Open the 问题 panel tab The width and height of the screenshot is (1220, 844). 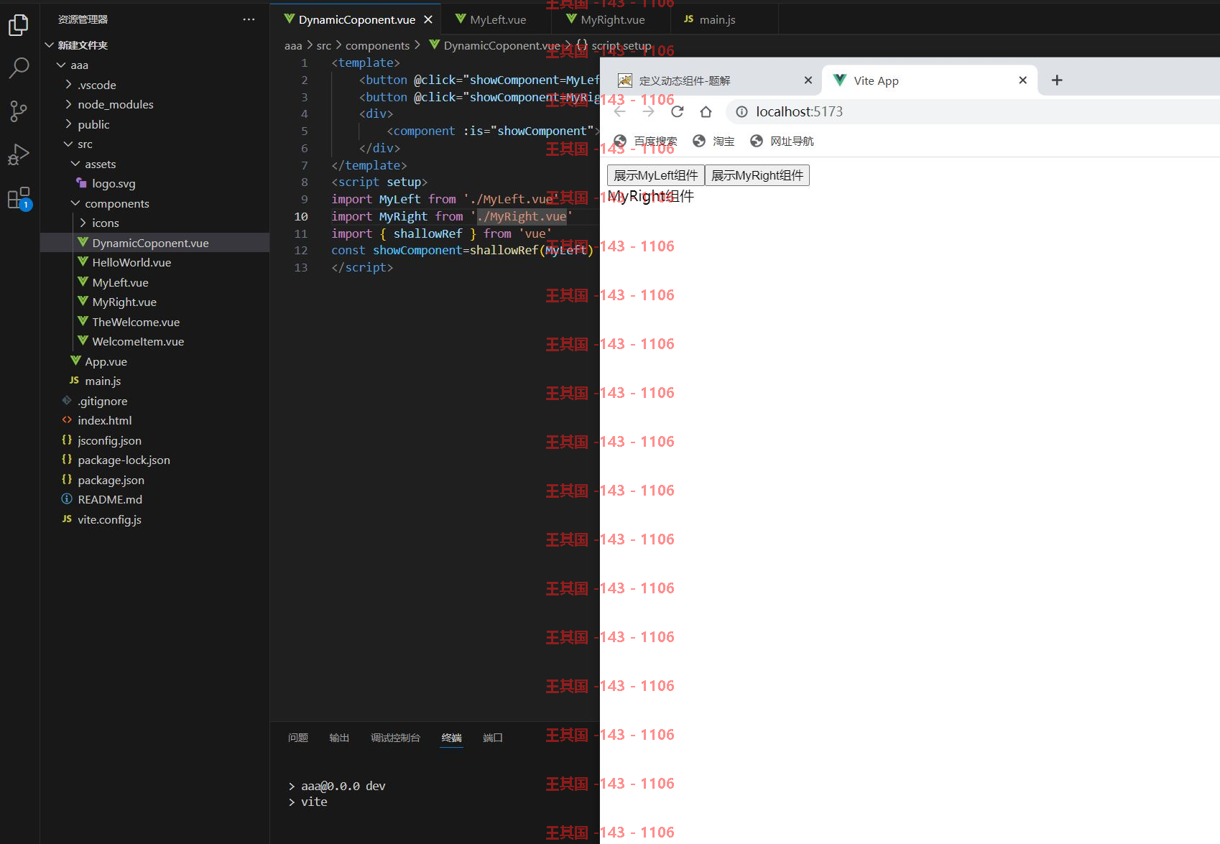(298, 738)
